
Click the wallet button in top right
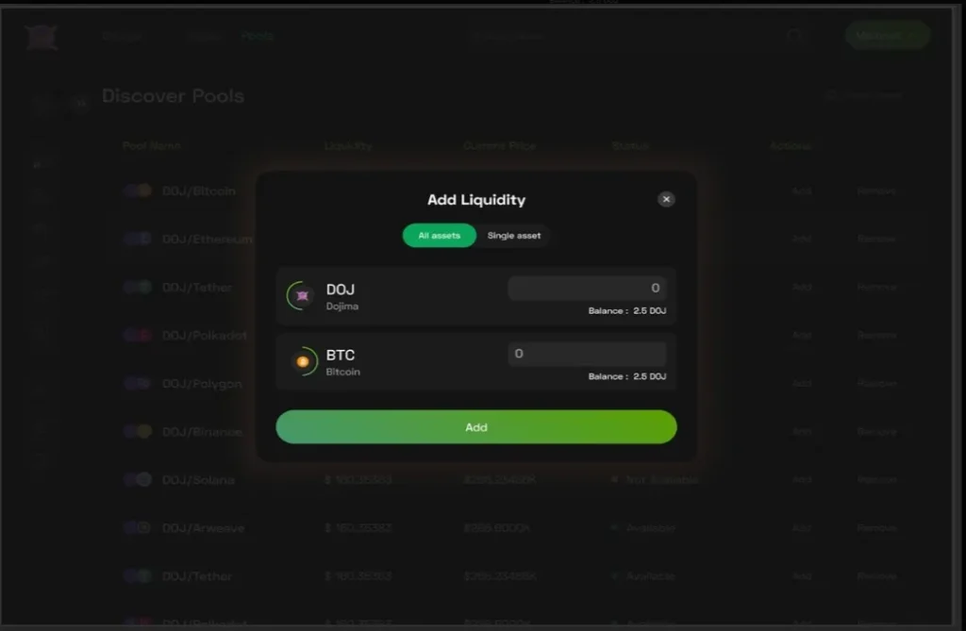coord(887,36)
